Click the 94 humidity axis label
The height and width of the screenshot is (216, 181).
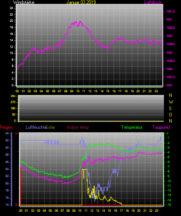point(7,133)
